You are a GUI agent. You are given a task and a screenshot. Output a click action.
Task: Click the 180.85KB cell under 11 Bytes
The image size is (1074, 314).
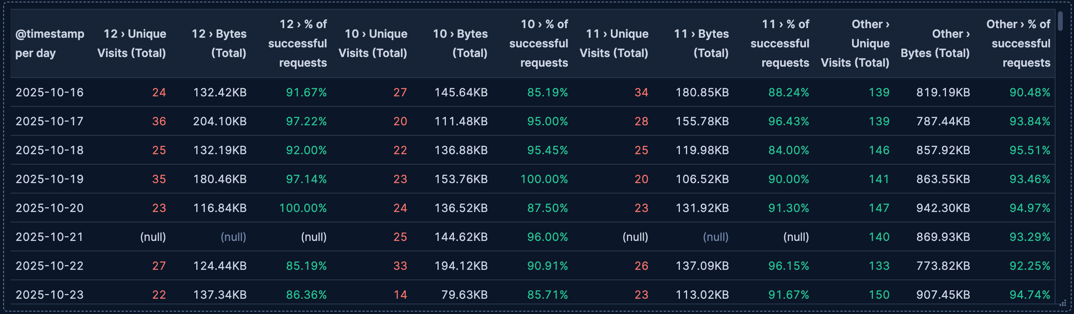point(702,92)
